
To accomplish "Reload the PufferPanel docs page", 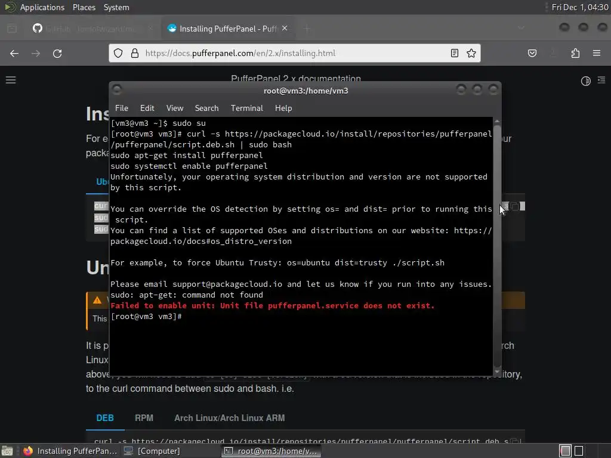I will pyautogui.click(x=57, y=53).
